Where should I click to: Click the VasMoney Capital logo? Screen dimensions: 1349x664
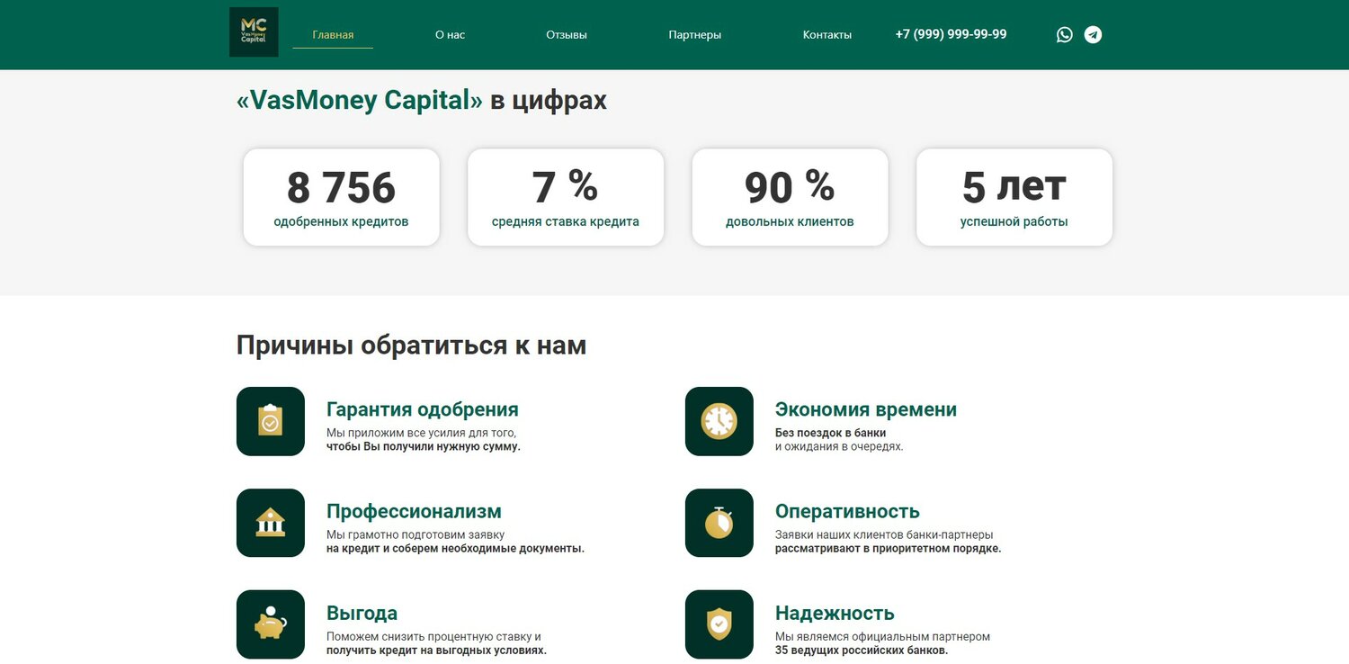pos(254,32)
